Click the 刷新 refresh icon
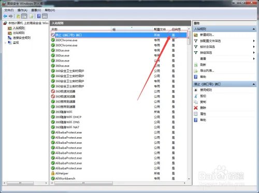Viewport: 259px width, 193px height. (x=196, y=65)
